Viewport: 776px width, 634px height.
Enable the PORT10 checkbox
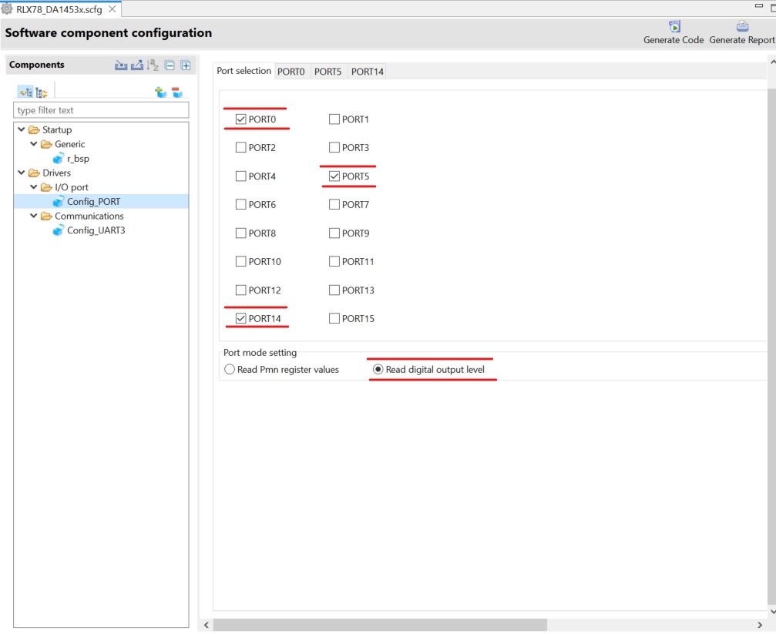click(241, 261)
